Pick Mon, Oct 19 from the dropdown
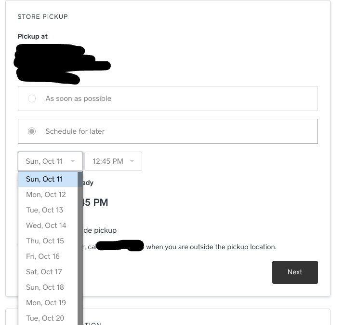Image resolution: width=344 pixels, height=325 pixels. (x=46, y=303)
